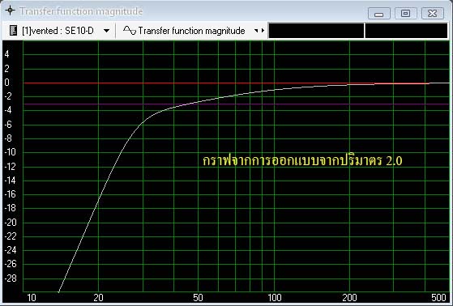Click the right arrow beside the graph type
The image size is (453, 306).
coord(263,30)
